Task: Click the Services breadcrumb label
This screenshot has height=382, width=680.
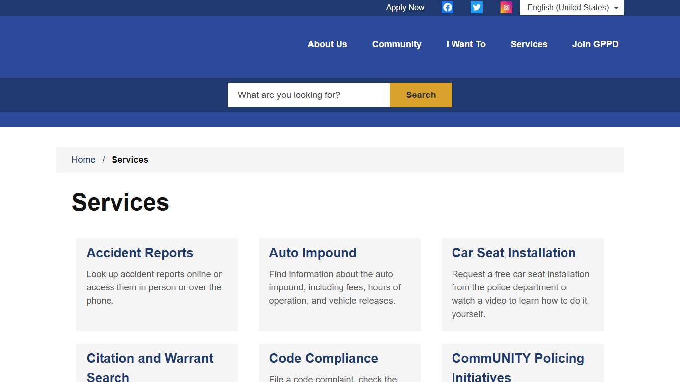Action: [x=130, y=159]
